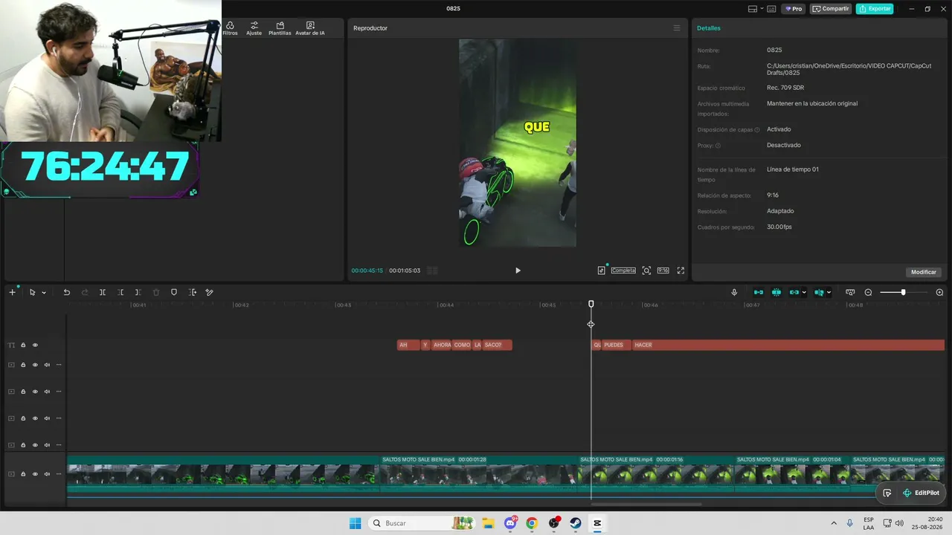Click the Compartir button
Image resolution: width=952 pixels, height=535 pixels.
tap(831, 9)
